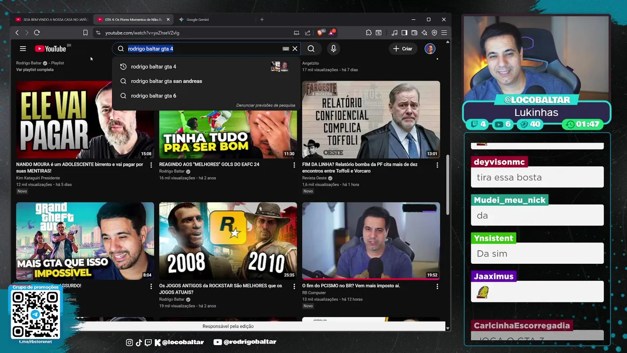
Task: Click Denunciar previsões de pesquisa link
Action: (x=265, y=105)
